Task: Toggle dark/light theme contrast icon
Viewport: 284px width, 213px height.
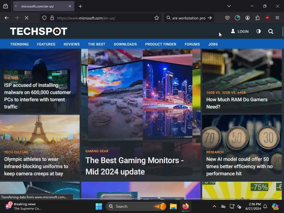Action: click(x=259, y=31)
